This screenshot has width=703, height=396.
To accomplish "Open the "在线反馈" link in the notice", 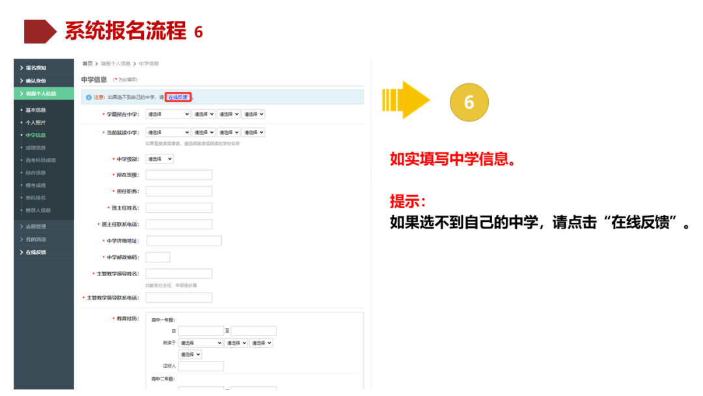I will (x=177, y=96).
